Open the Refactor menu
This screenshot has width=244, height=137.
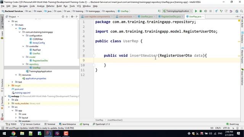point(50,6)
